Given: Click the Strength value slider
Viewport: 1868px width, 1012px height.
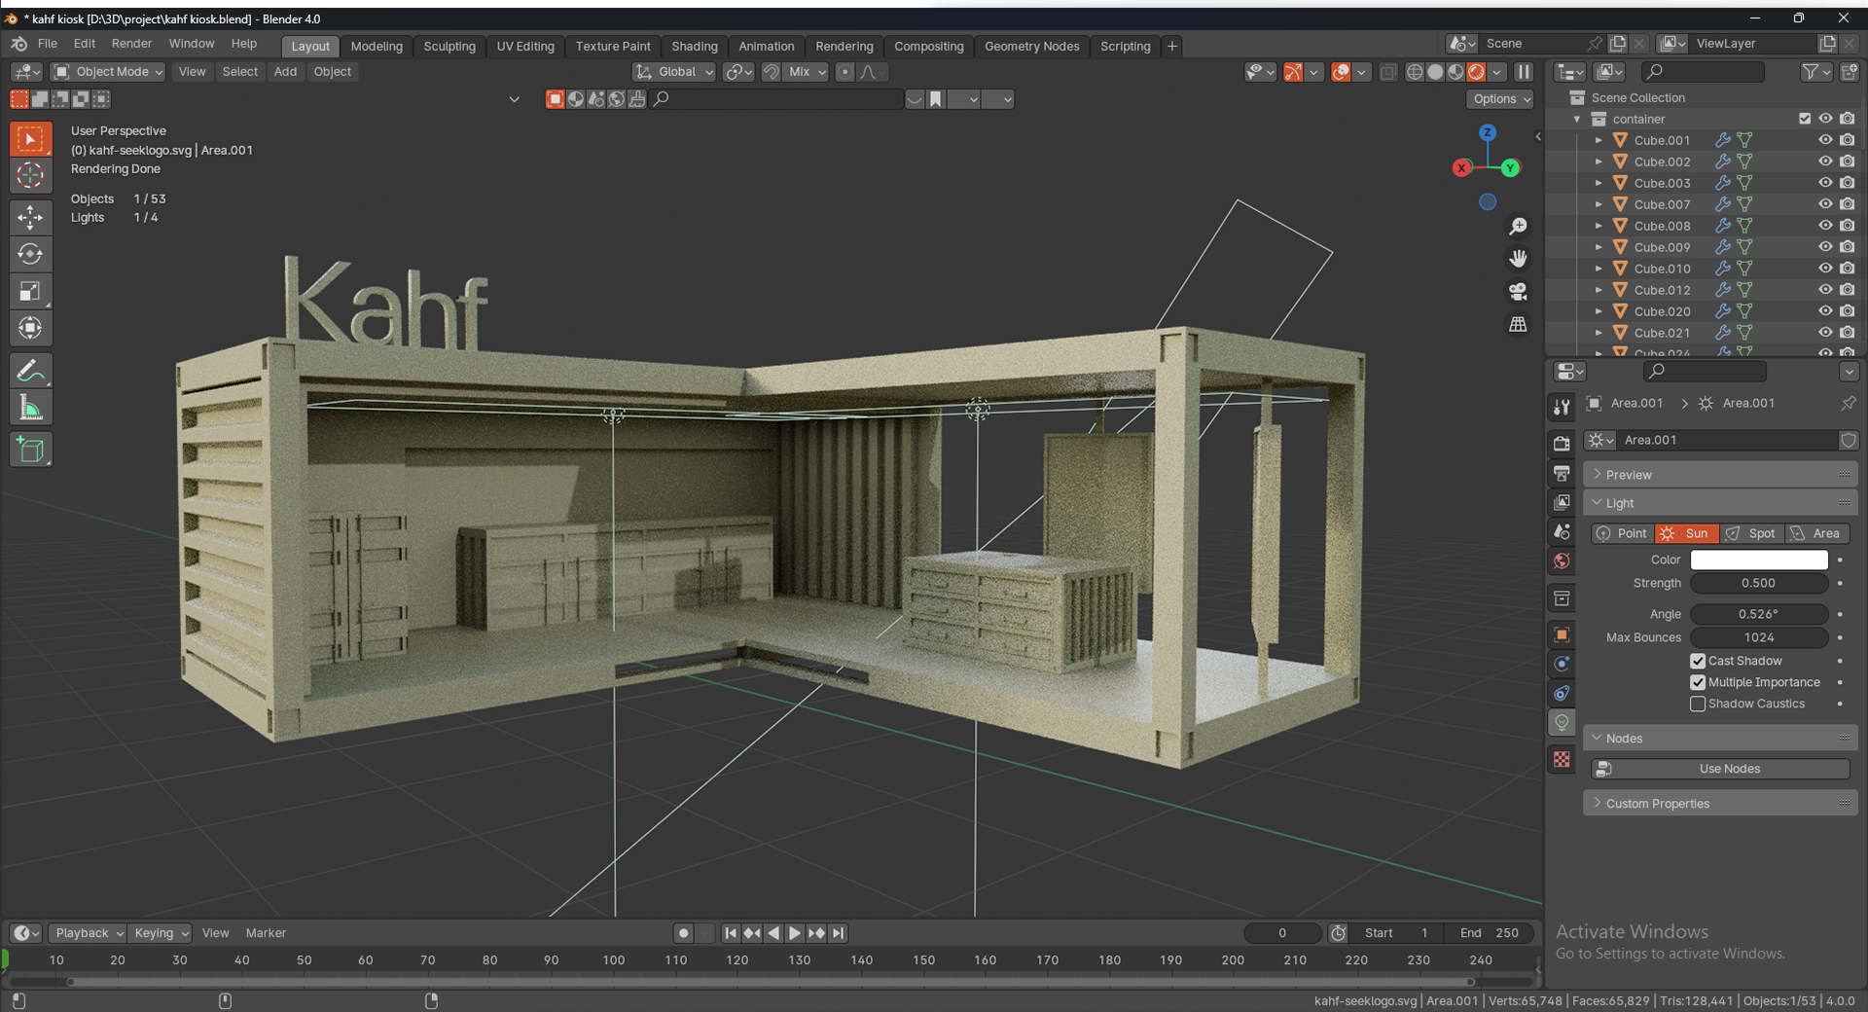Looking at the screenshot, I should click(x=1759, y=583).
